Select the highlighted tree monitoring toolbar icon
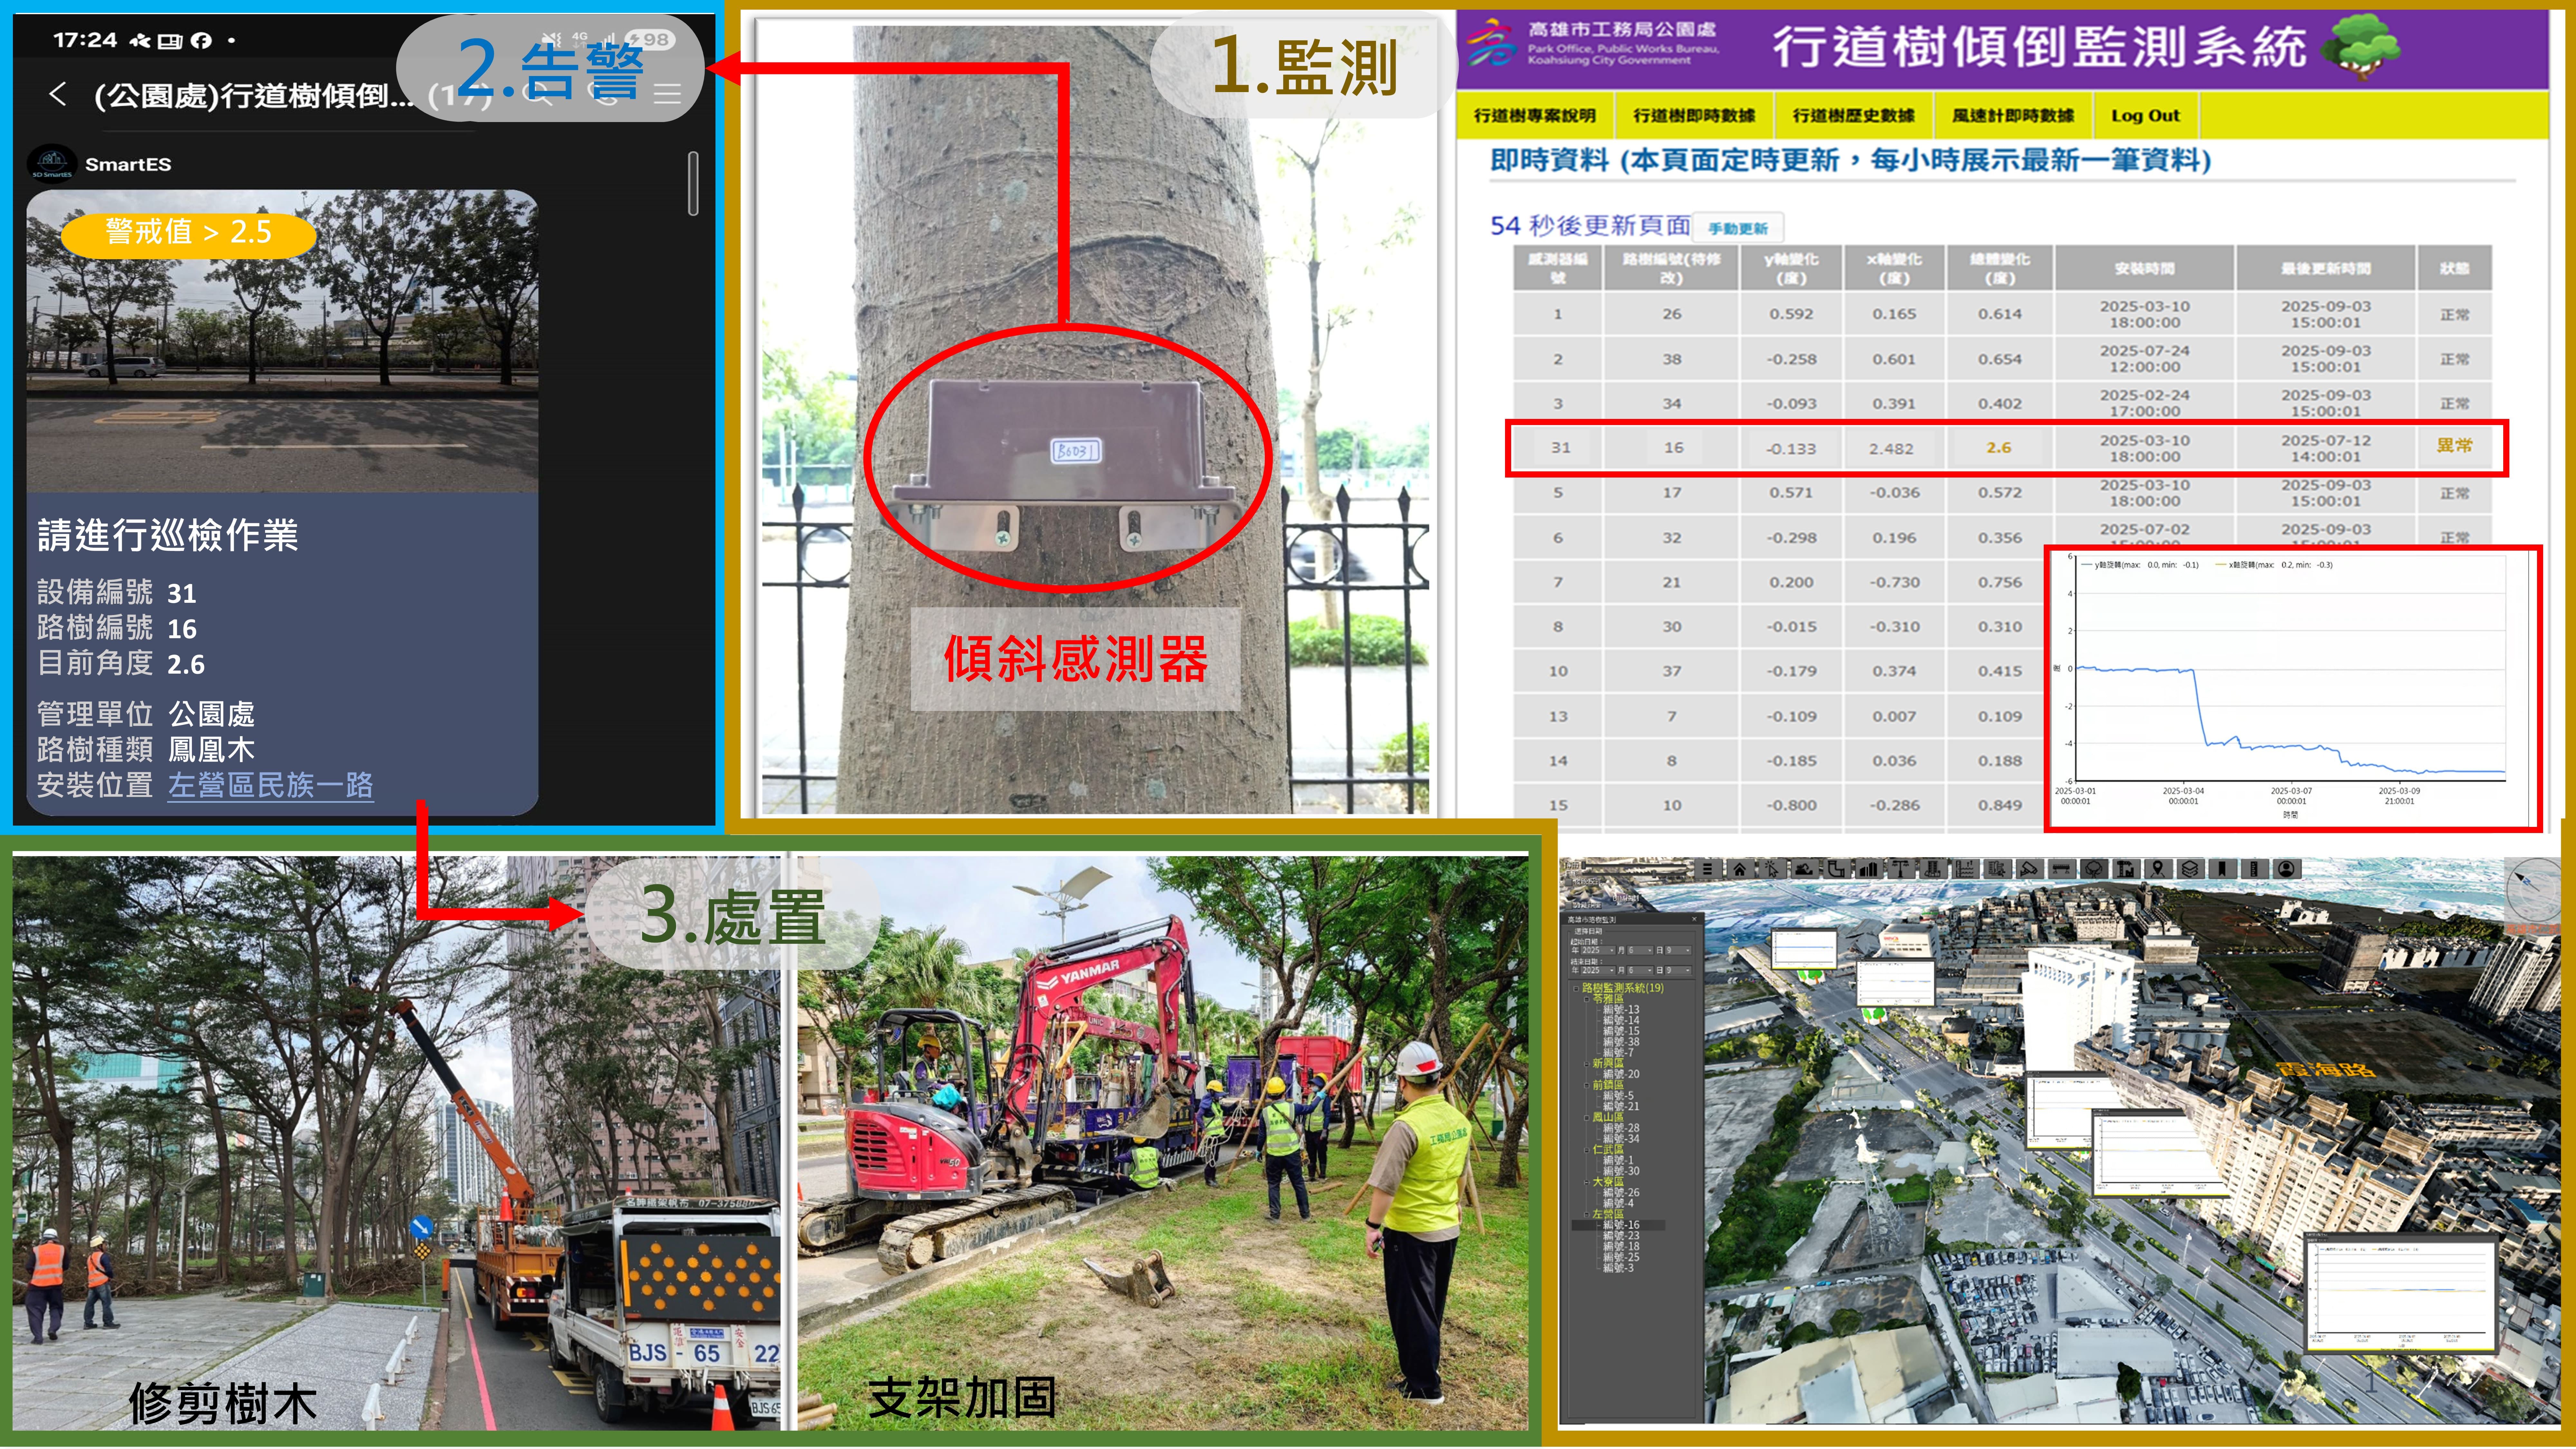2576x1449 pixels. pyautogui.click(x=2094, y=870)
